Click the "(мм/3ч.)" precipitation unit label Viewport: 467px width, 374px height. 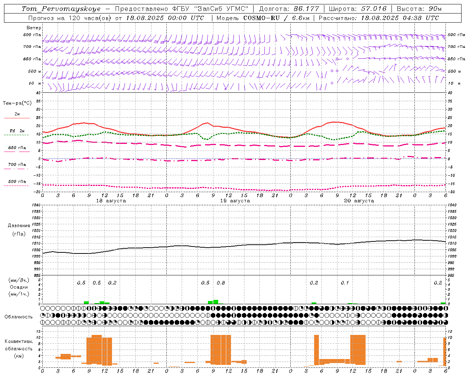point(19,280)
